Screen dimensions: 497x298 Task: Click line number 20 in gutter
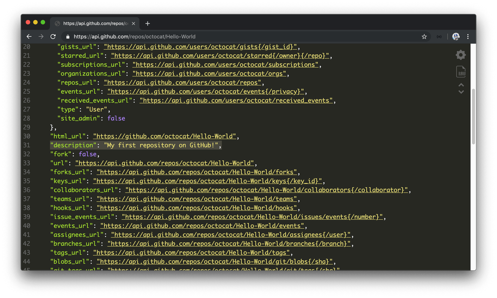point(27,47)
